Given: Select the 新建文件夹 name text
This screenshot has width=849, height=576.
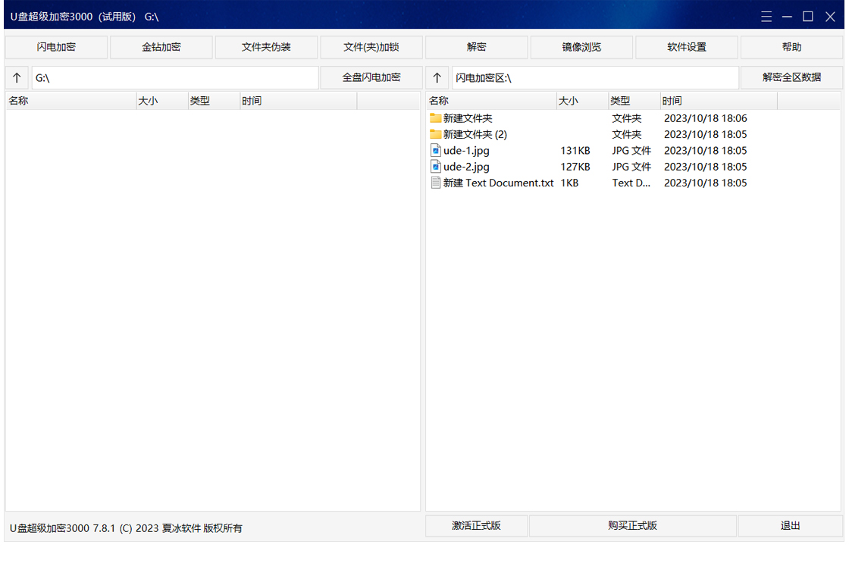Looking at the screenshot, I should pyautogui.click(x=468, y=118).
